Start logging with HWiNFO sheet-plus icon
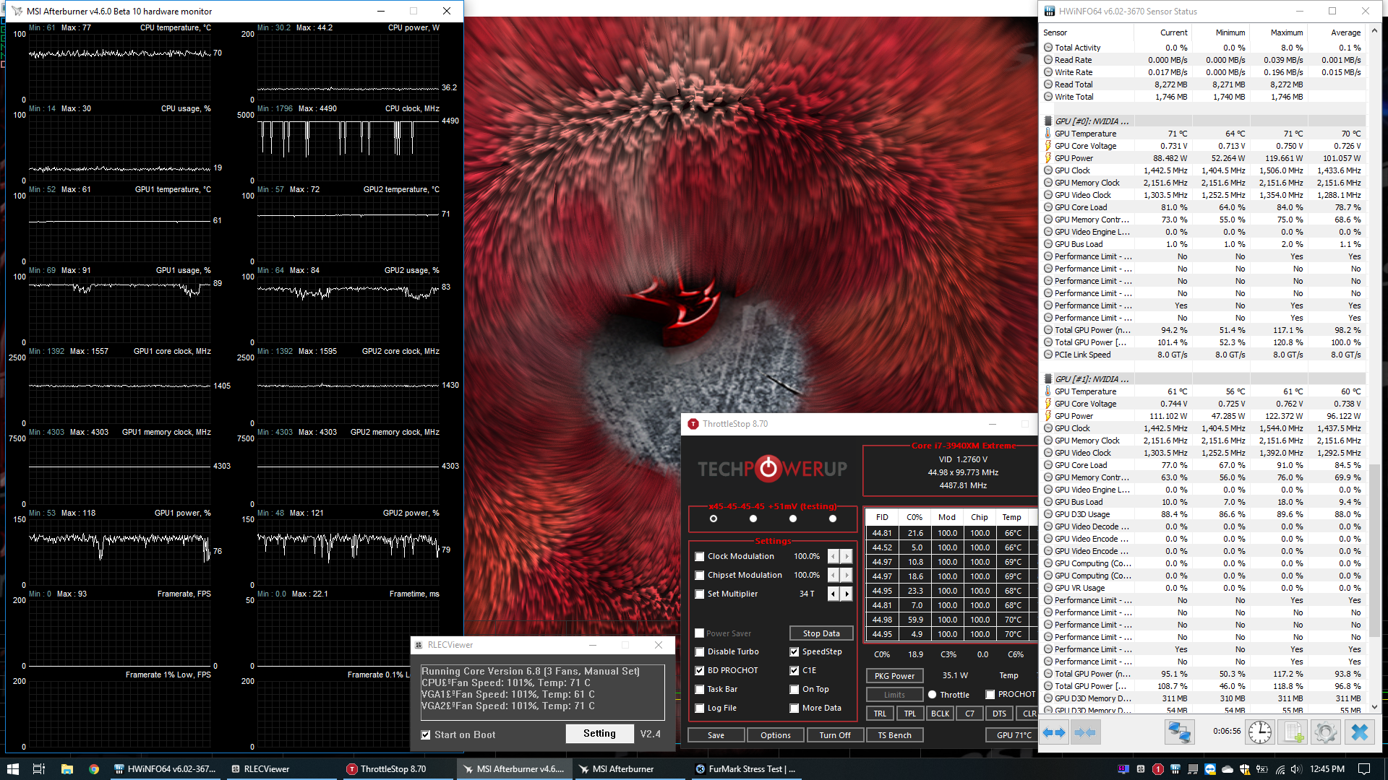Screen dimensions: 1388x780 (1293, 732)
